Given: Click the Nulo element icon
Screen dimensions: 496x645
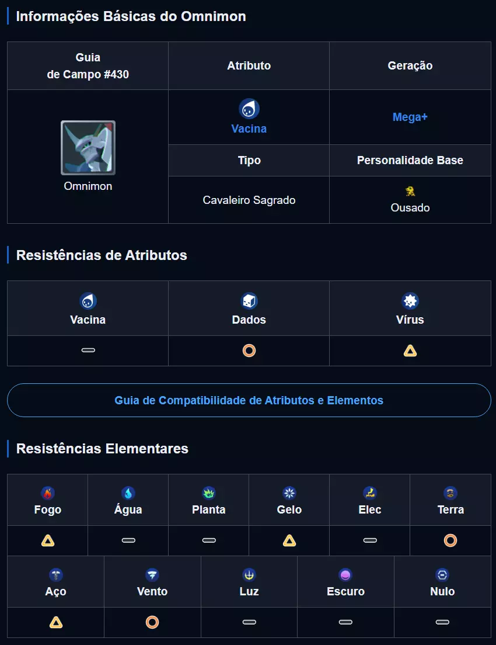Looking at the screenshot, I should 442,575.
